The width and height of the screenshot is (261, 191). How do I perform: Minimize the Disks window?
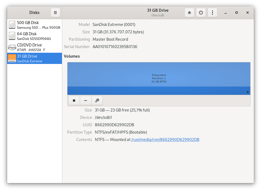click(x=225, y=13)
